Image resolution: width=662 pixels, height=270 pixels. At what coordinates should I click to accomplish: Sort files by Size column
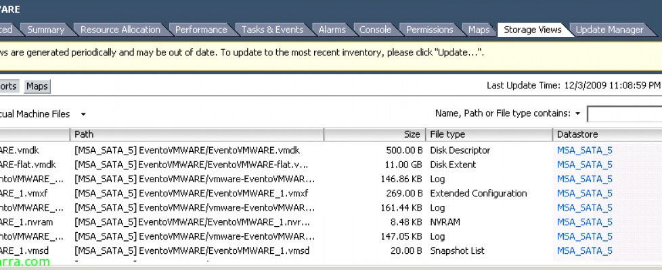point(374,135)
